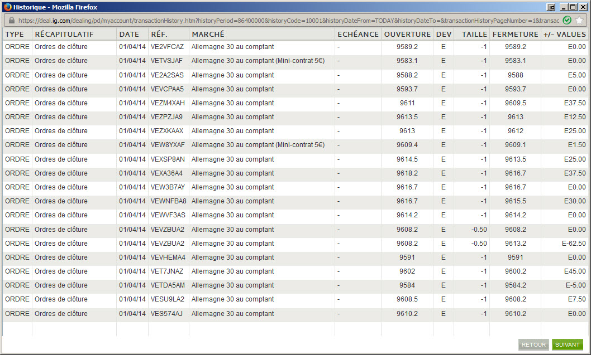This screenshot has height=355, width=591.
Task: Click the E5.00 value in VE2A2SAS row
Action: coord(576,75)
